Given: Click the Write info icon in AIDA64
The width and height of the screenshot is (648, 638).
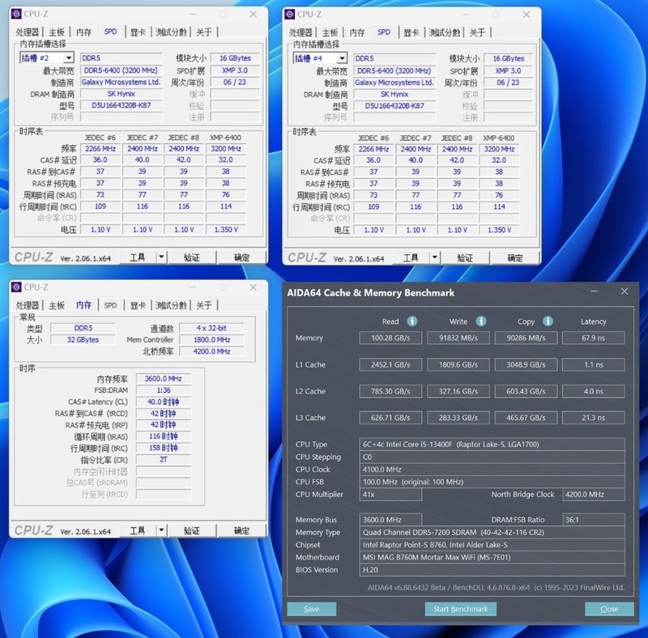Looking at the screenshot, I should coord(480,321).
